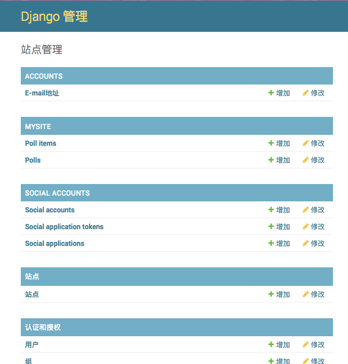
Task: Click pencil icon in 站点 model row
Action: click(x=306, y=294)
